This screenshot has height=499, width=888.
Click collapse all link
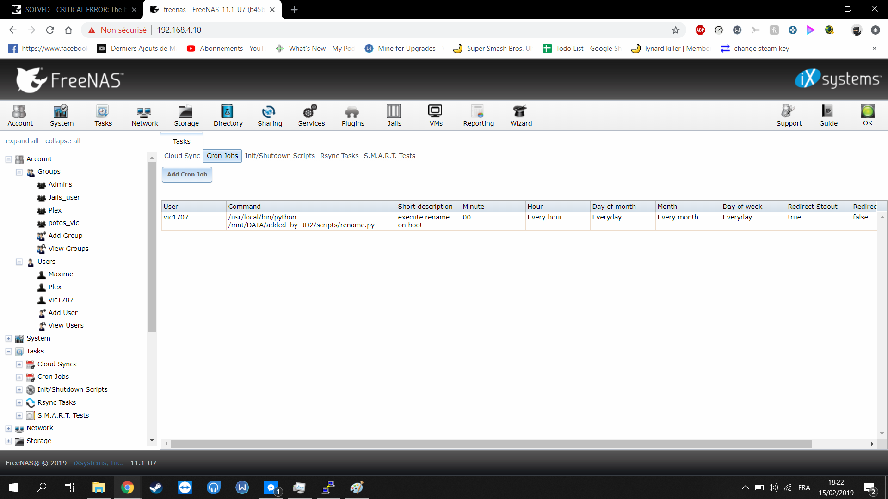click(x=63, y=141)
